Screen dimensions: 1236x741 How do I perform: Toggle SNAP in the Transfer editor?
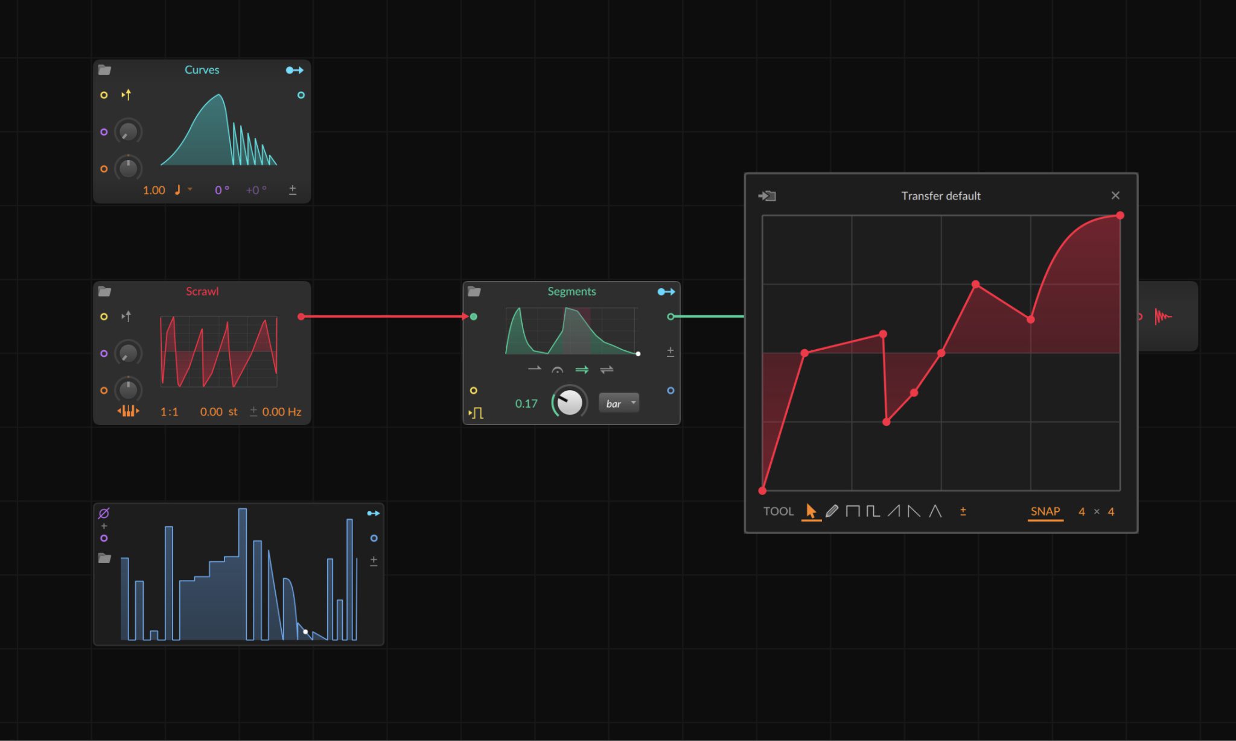(x=1045, y=511)
